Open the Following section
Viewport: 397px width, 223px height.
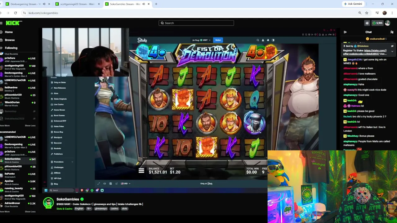(11, 48)
